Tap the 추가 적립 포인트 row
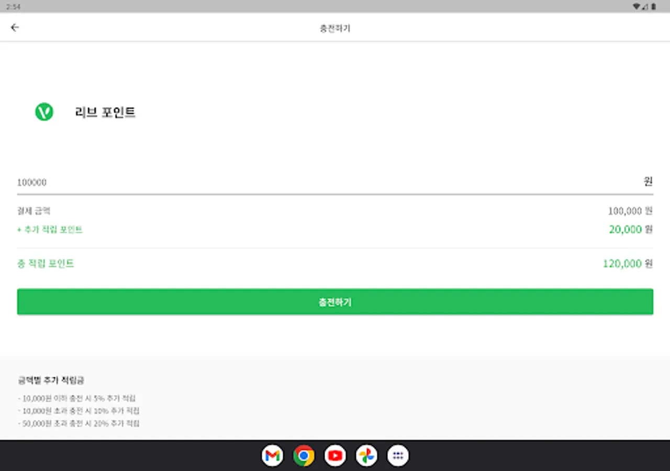Screen dimensions: 670x471 click(335, 229)
